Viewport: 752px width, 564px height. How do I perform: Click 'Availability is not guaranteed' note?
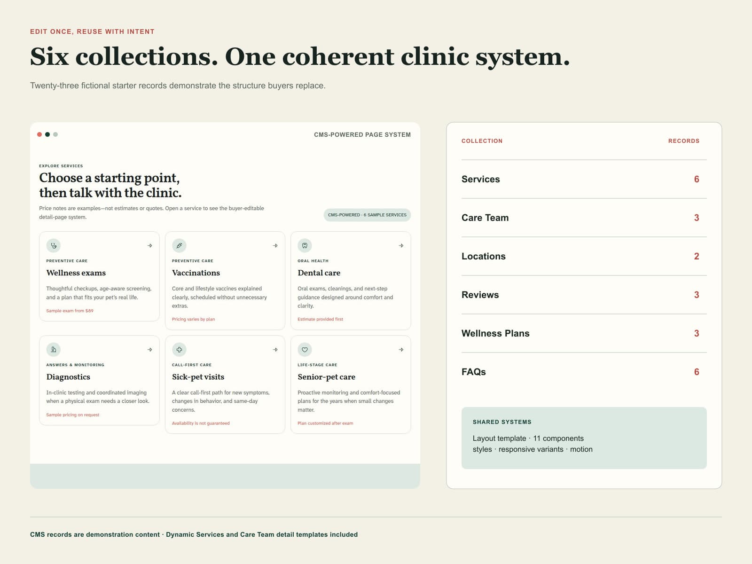(201, 423)
